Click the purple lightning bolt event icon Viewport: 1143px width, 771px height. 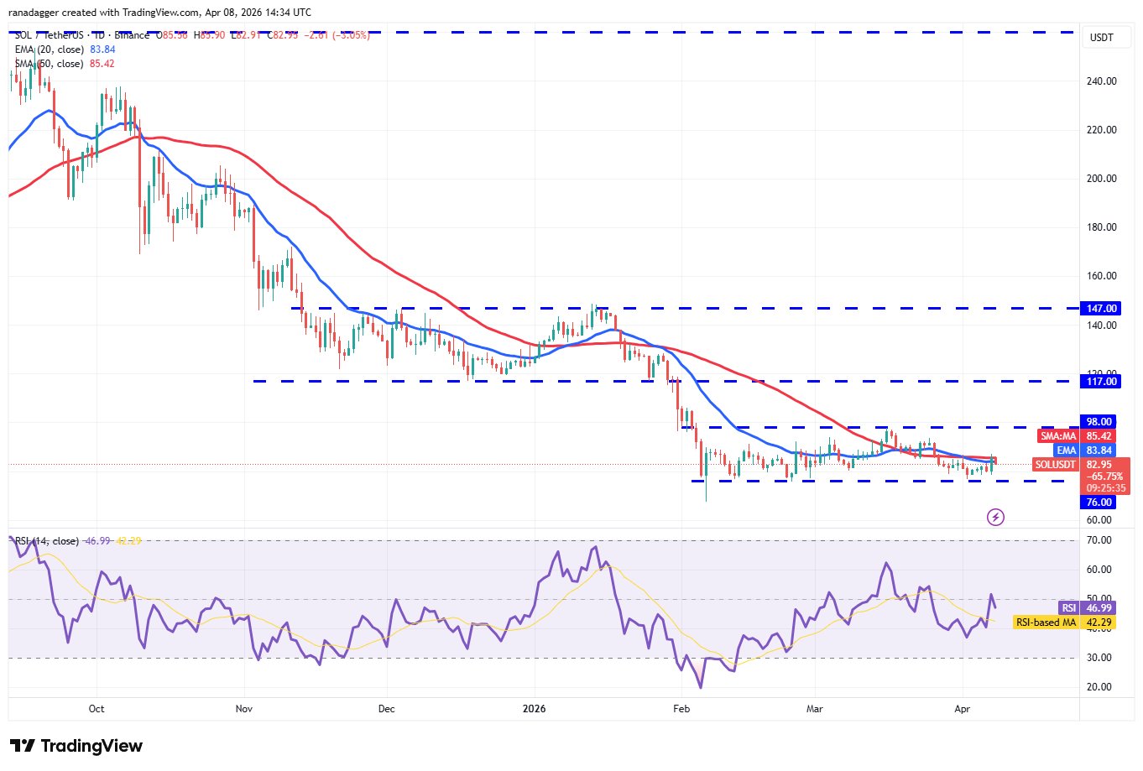tap(995, 517)
